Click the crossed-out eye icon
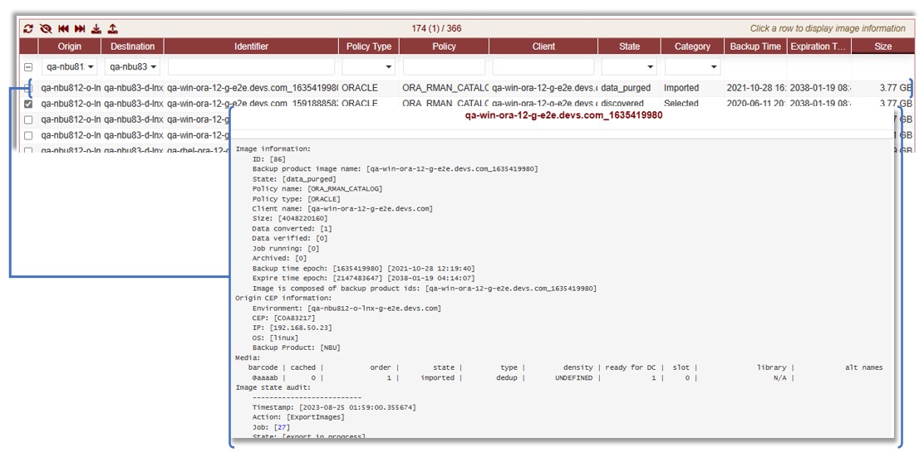924x462 pixels. coord(46,28)
